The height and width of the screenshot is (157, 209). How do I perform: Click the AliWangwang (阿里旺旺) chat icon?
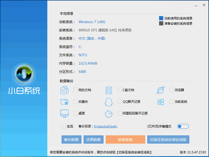[109, 113]
